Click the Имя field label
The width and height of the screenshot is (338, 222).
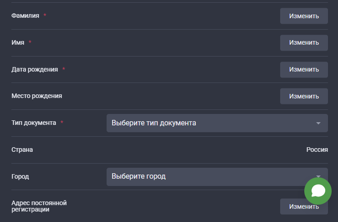tap(18, 42)
